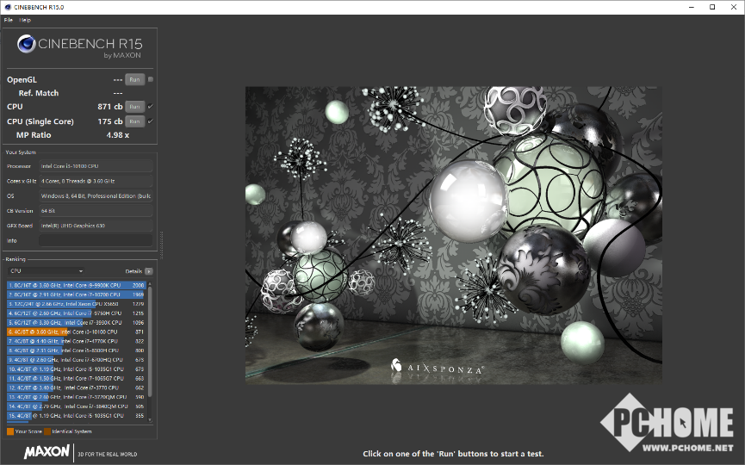
Task: Select ranking row Core i7-3770 CPU
Action: click(77, 388)
